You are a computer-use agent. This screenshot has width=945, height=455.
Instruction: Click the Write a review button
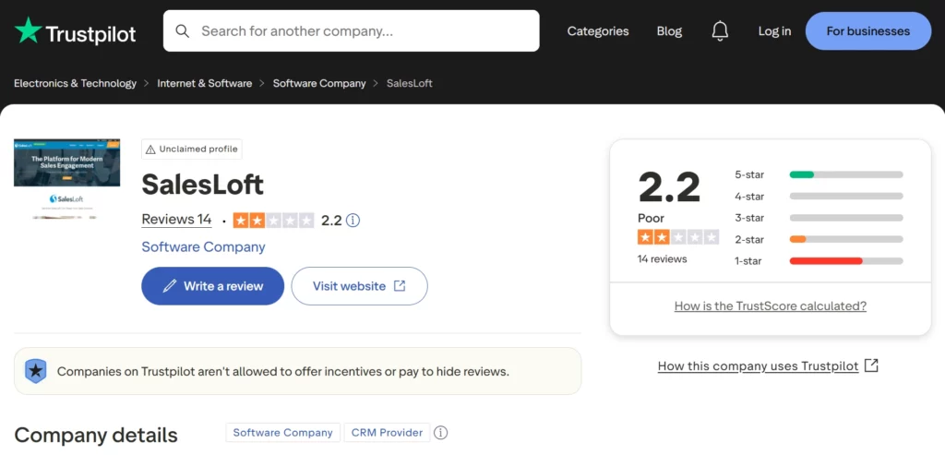click(213, 286)
